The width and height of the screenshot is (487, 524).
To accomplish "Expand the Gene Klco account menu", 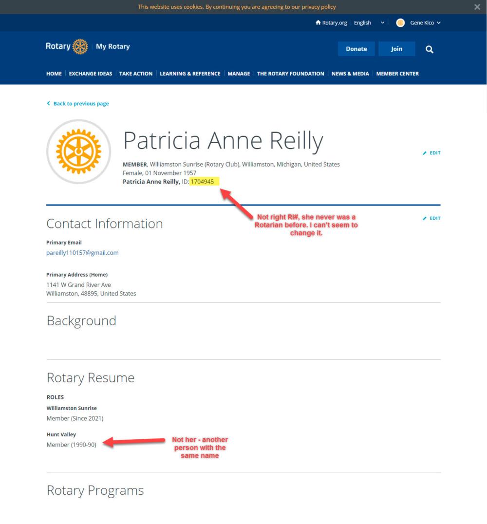I will click(425, 23).
